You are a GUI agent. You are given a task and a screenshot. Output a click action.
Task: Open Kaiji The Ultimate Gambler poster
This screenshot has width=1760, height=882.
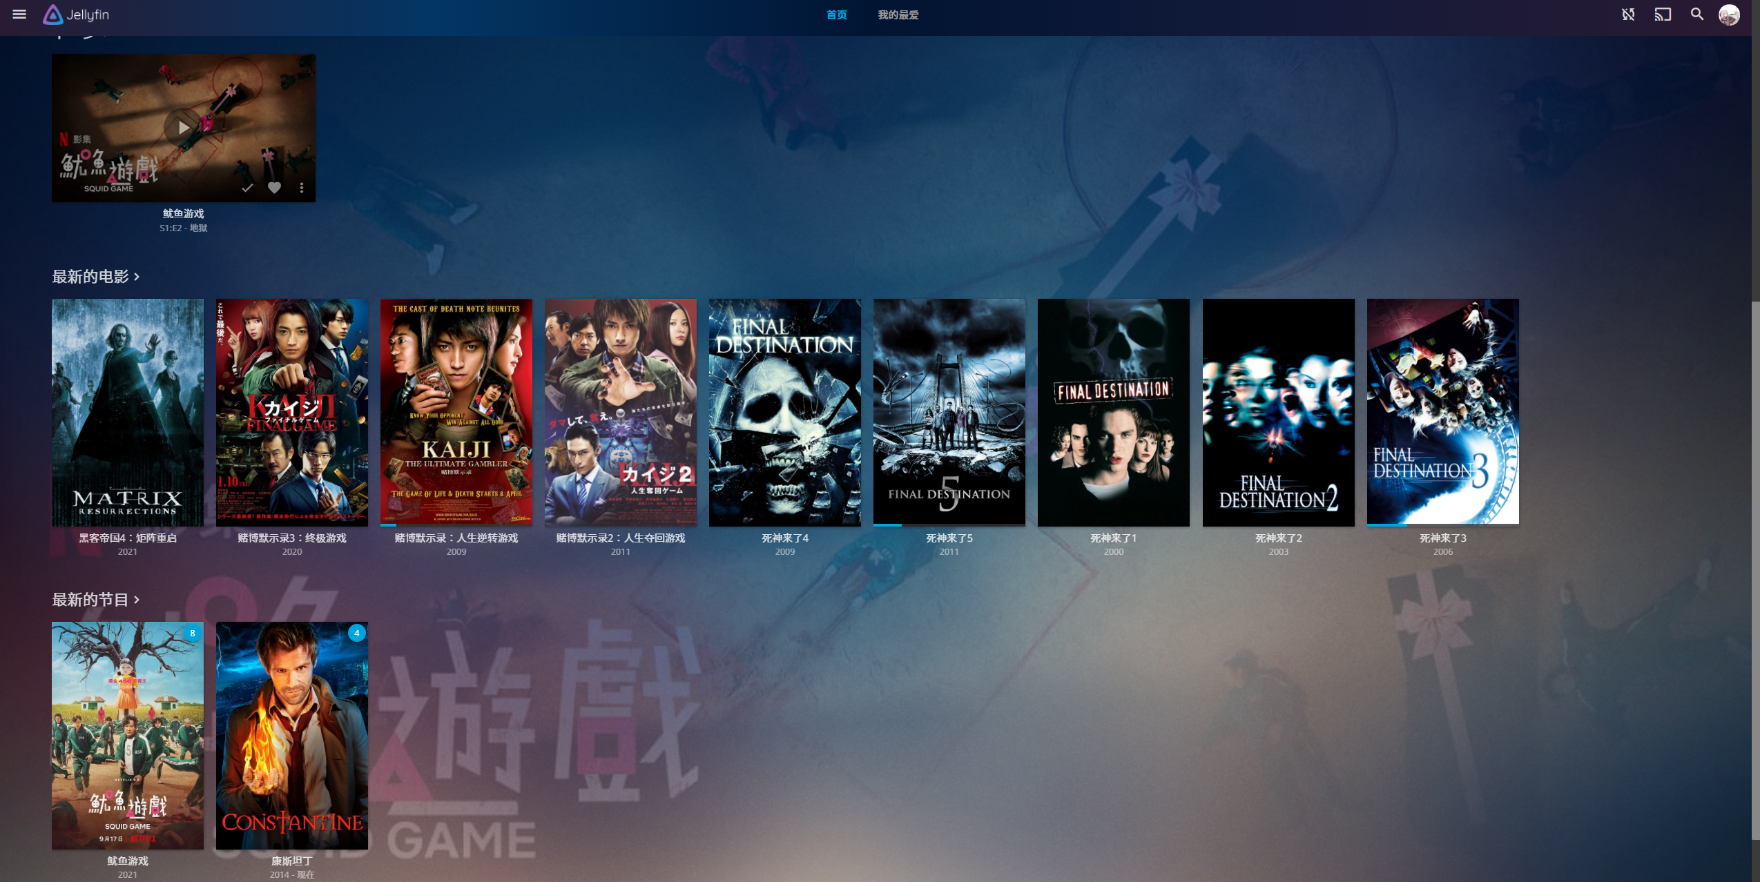[x=456, y=412]
